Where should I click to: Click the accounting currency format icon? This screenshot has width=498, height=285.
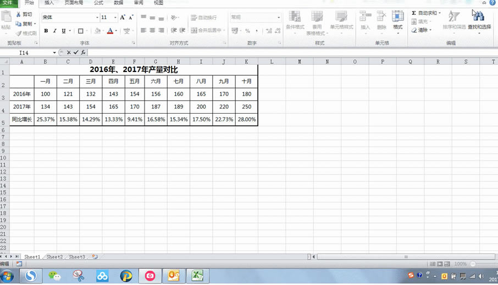235,31
